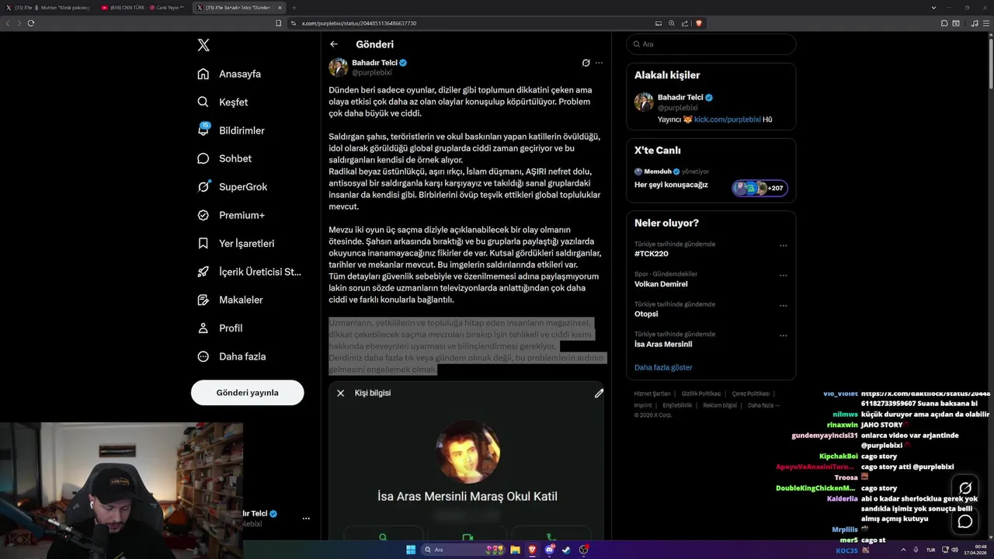Open Keşfet in the sidebar
The width and height of the screenshot is (994, 559).
coord(223,102)
